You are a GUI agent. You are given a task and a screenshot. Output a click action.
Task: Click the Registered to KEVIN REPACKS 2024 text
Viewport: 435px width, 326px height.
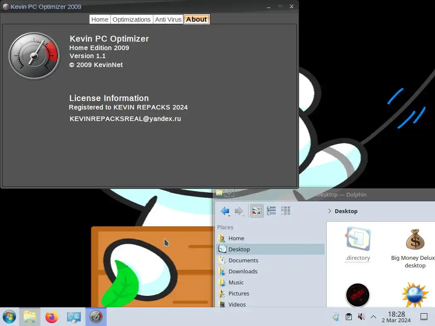pyautogui.click(x=128, y=107)
